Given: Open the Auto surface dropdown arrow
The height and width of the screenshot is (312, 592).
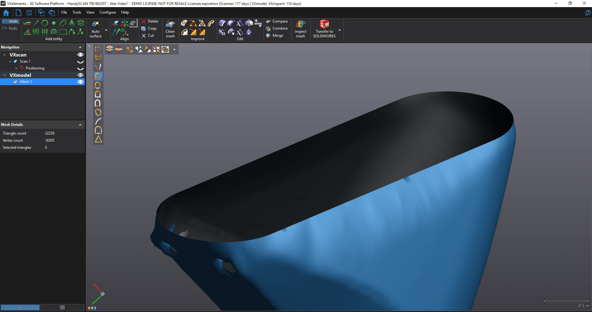Looking at the screenshot, I should click(106, 30).
